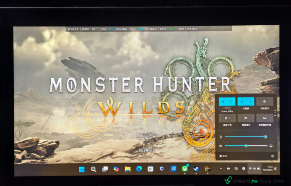Toggle Wi-Fi in quick settings
This screenshot has width=291, height=186.
pos(223,102)
